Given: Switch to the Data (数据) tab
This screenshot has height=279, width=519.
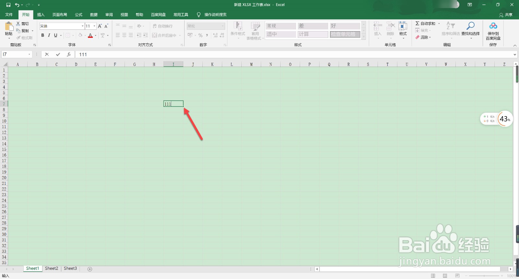Looking at the screenshot, I should (x=94, y=15).
